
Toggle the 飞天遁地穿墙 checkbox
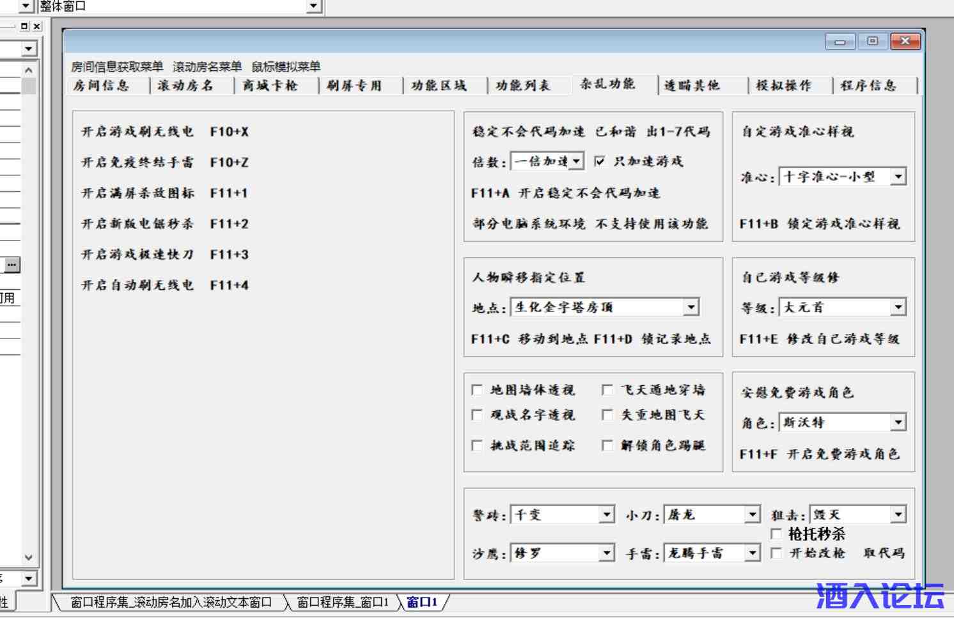point(607,390)
